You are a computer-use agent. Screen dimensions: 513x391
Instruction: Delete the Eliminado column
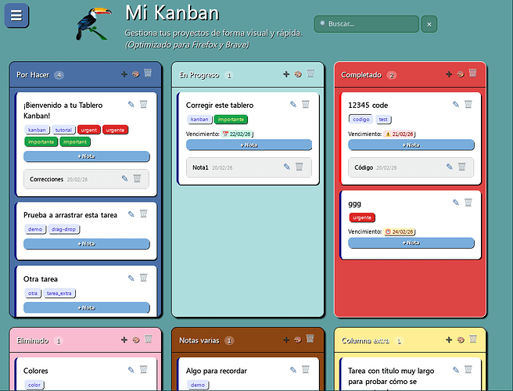146,339
